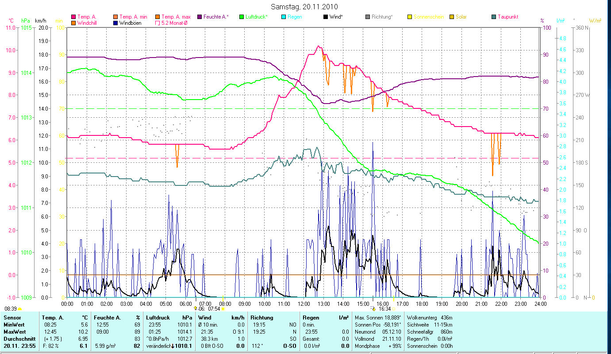Click the gray Richtung legend square
Screen dimensions: 611x354
367,17
